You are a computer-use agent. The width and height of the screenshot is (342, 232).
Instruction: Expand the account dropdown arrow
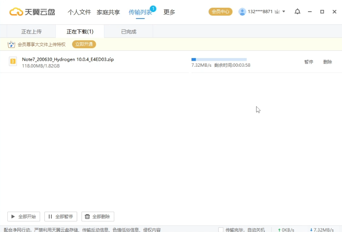pos(284,12)
